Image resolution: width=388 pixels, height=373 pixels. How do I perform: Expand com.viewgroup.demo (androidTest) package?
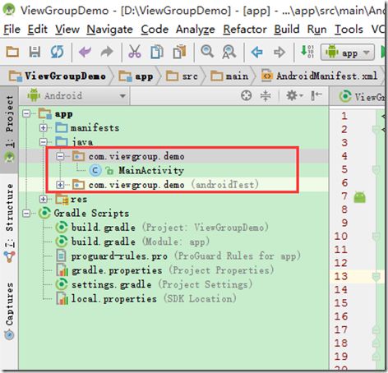60,185
